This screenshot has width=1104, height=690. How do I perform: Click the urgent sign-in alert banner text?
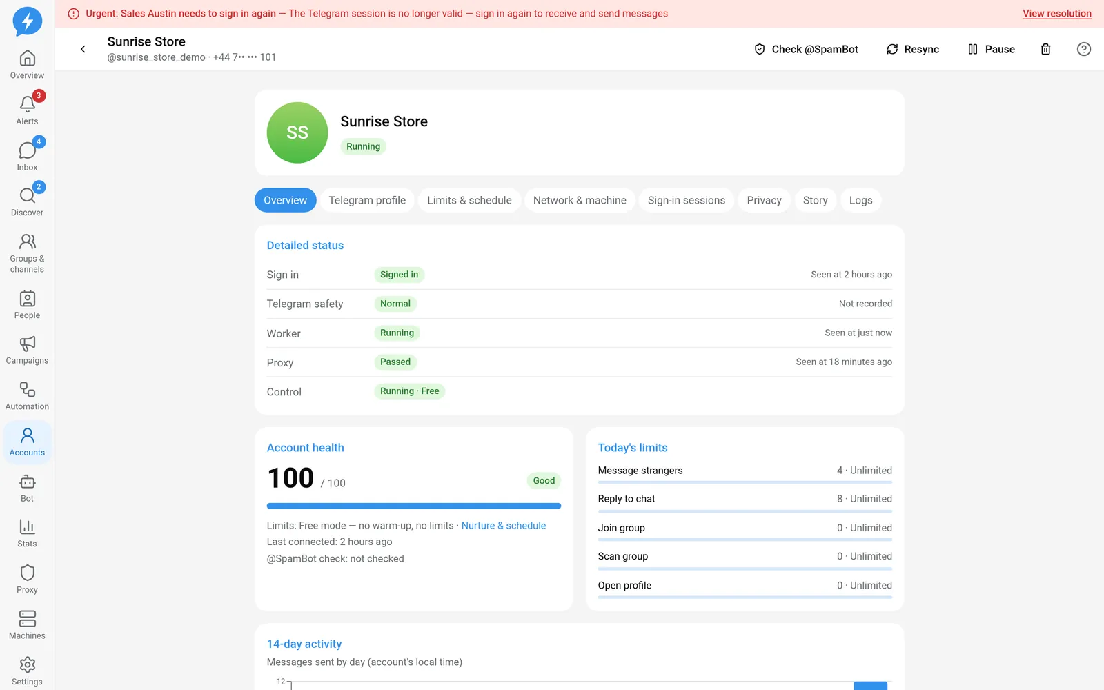(376, 14)
